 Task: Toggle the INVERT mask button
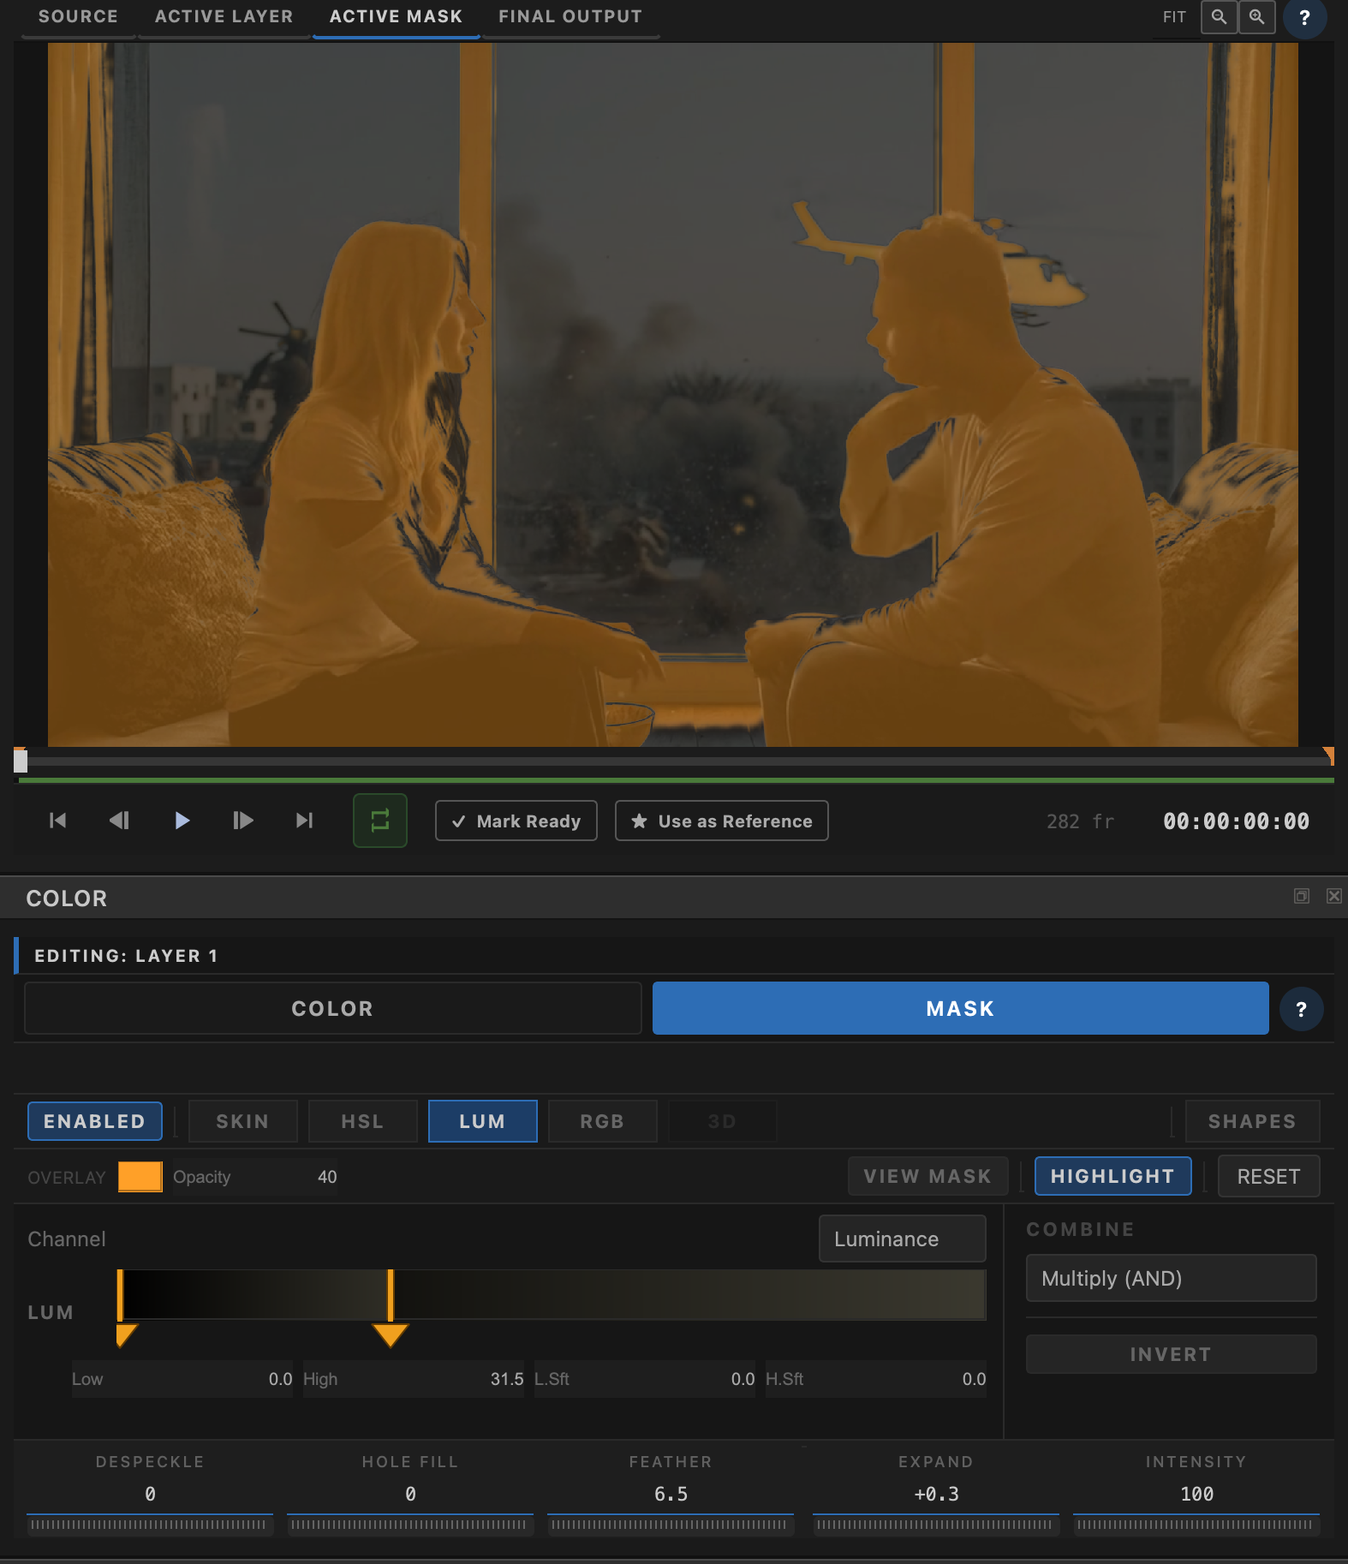[x=1172, y=1354]
